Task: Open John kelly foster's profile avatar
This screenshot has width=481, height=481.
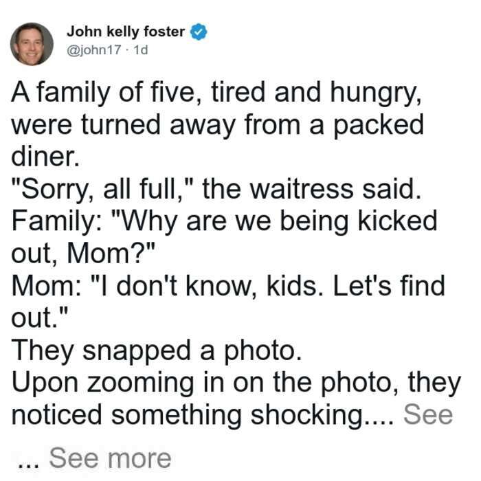Action: [x=32, y=44]
